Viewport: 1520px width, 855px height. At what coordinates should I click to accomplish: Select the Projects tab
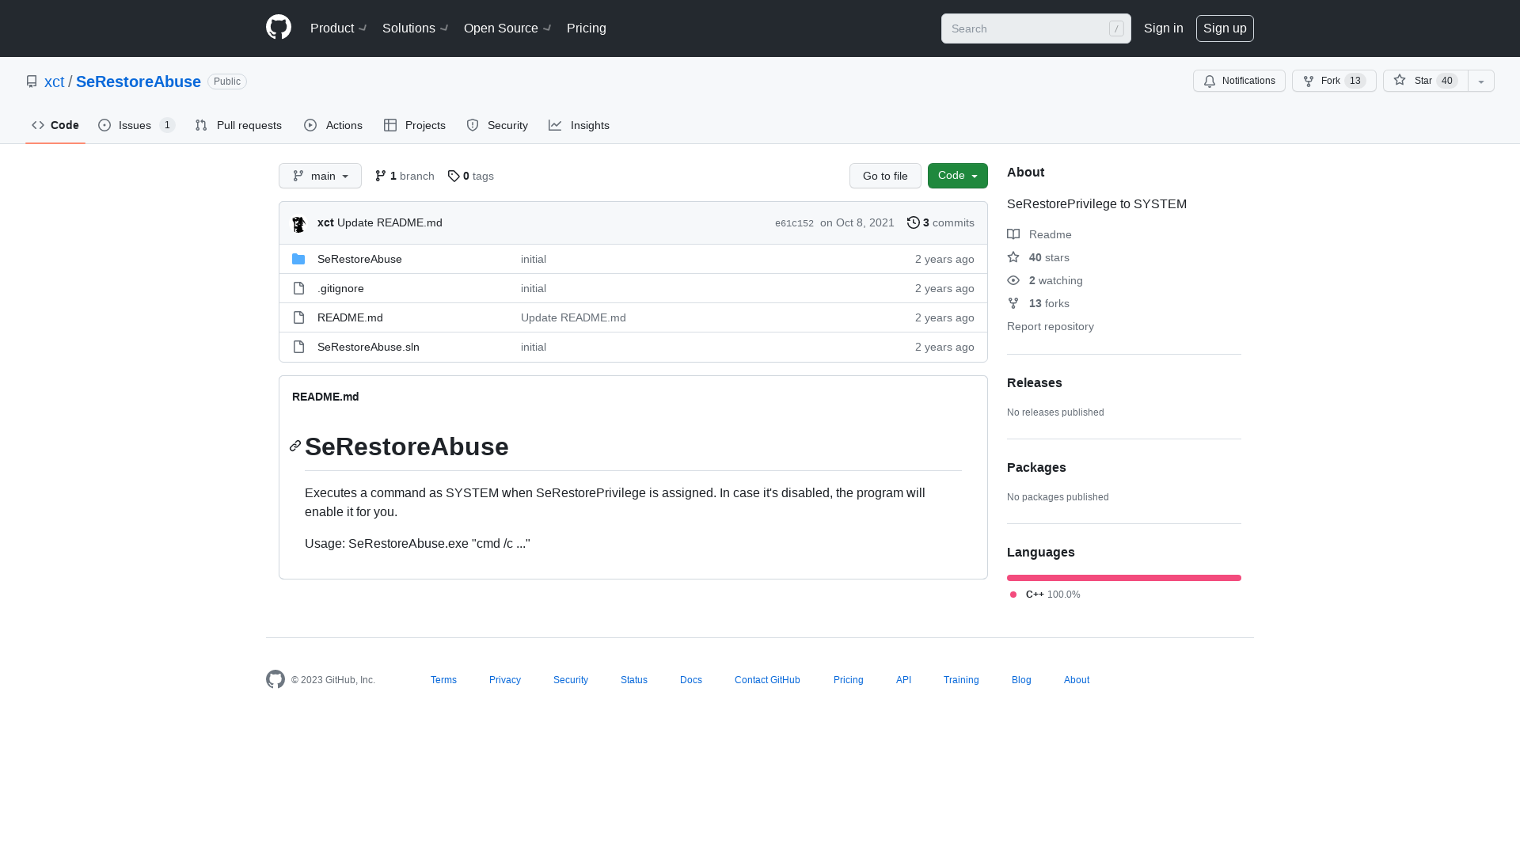(x=415, y=124)
